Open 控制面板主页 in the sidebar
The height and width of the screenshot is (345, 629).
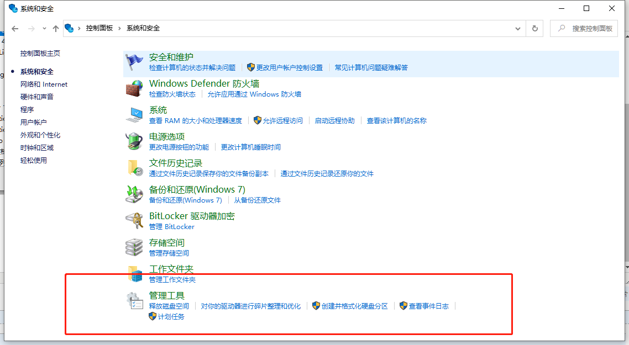click(40, 54)
